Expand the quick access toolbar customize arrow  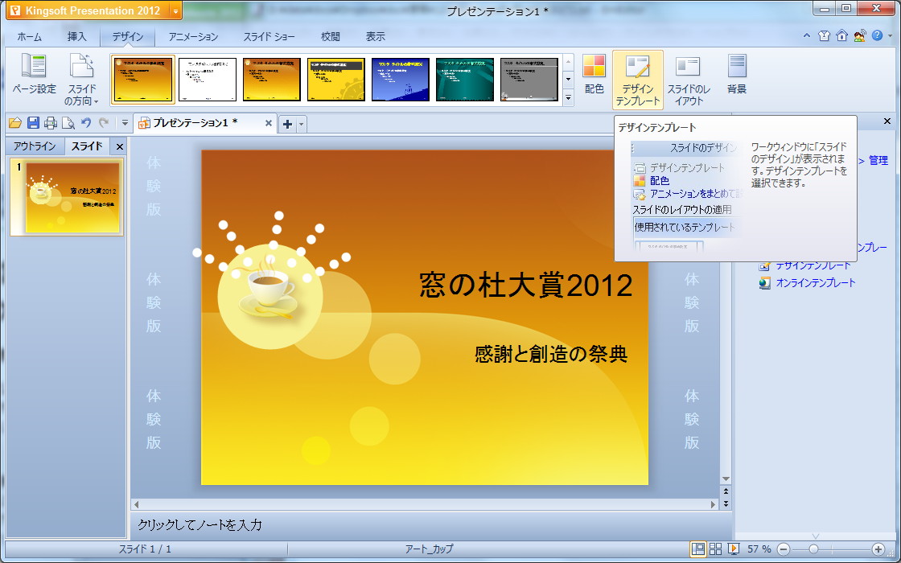coord(124,122)
